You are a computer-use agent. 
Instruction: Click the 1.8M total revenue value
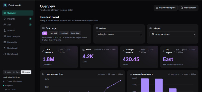coord(48,59)
